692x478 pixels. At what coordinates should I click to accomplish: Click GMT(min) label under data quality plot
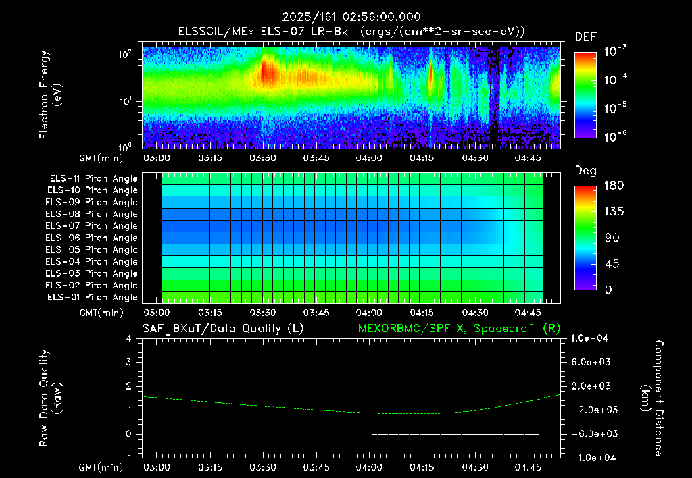coord(101,467)
